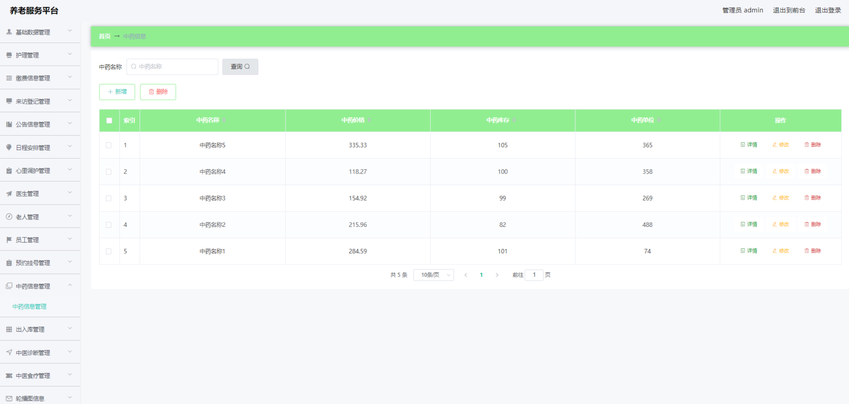Image resolution: width=849 pixels, height=404 pixels.
Task: Check the checkbox for row 中药名称3
Action: click(x=108, y=198)
